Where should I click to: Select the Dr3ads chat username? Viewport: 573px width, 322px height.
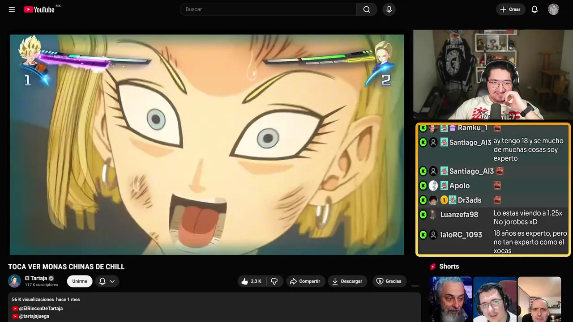(x=470, y=200)
